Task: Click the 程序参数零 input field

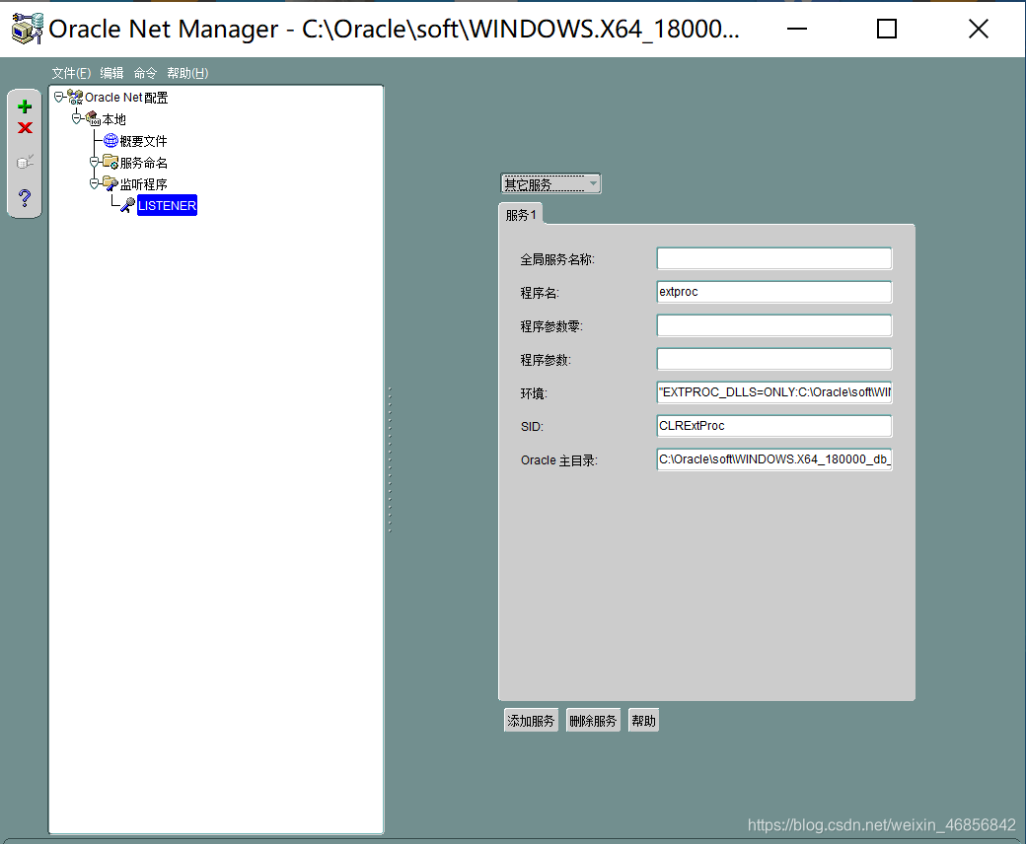Action: coord(774,325)
